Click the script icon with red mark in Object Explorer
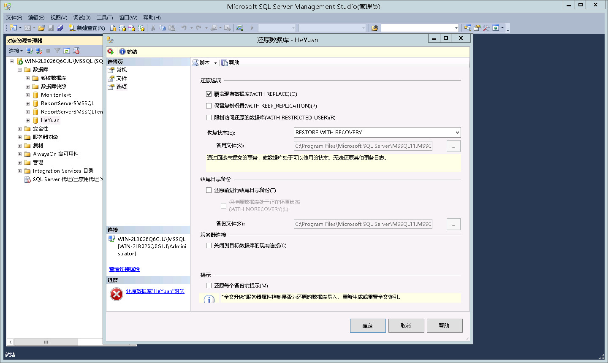608x363 pixels. pos(76,51)
